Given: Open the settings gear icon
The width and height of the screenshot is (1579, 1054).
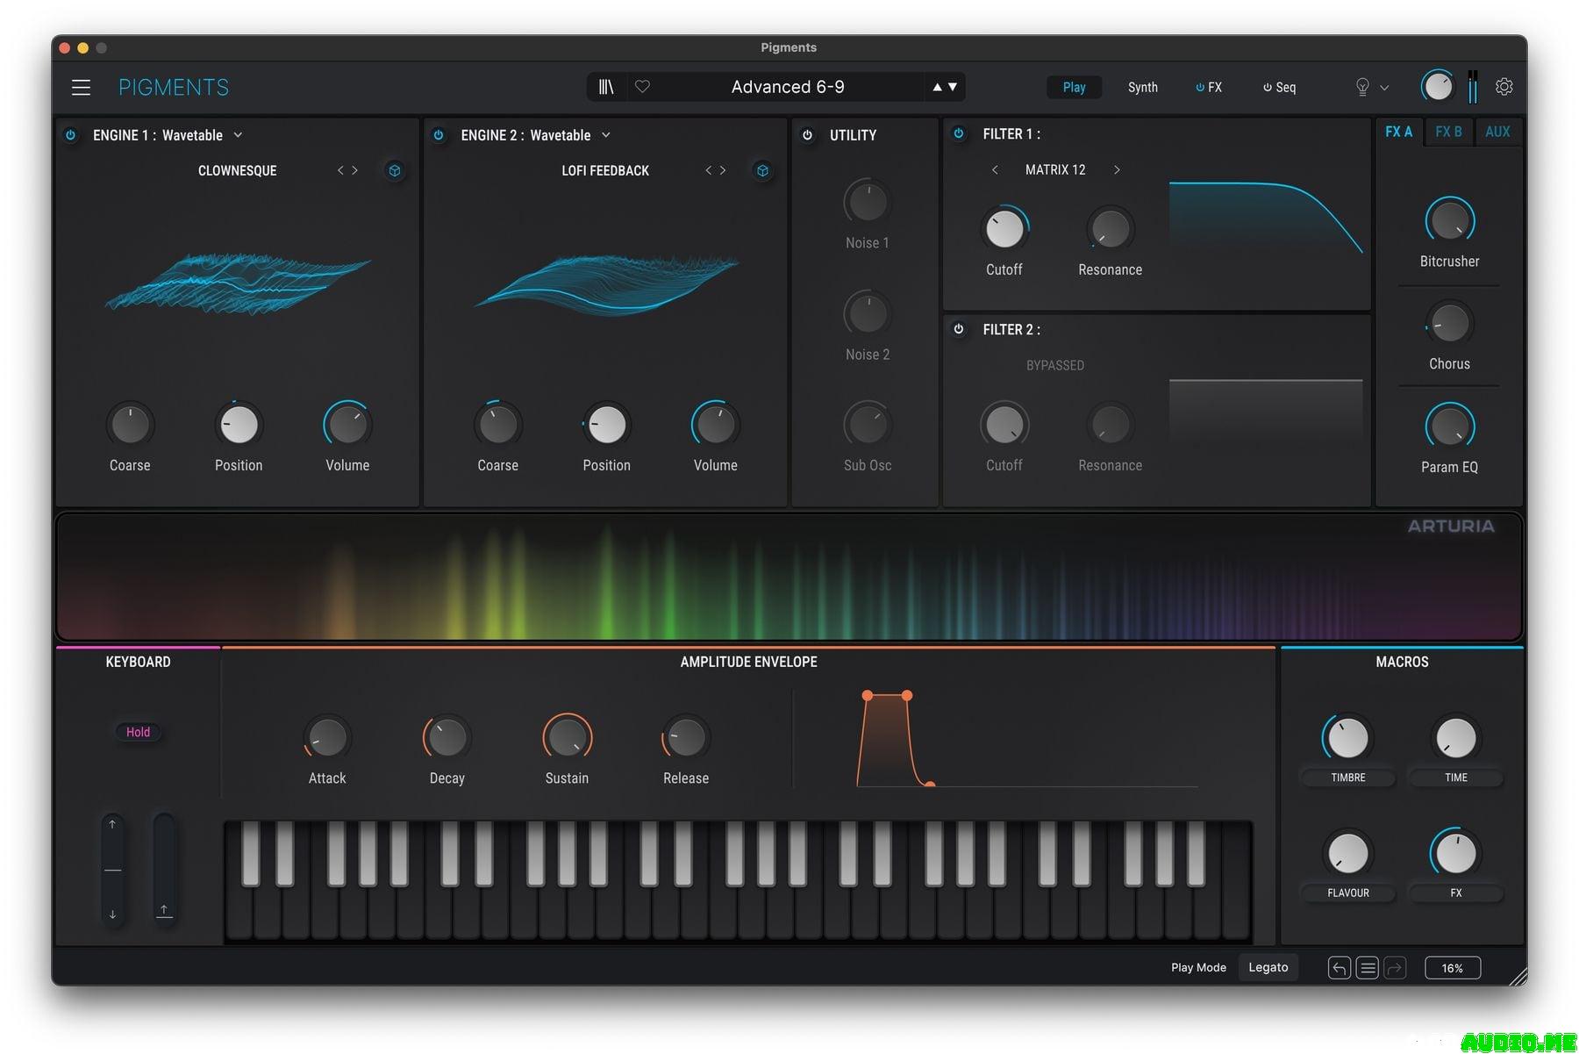Looking at the screenshot, I should coord(1504,87).
